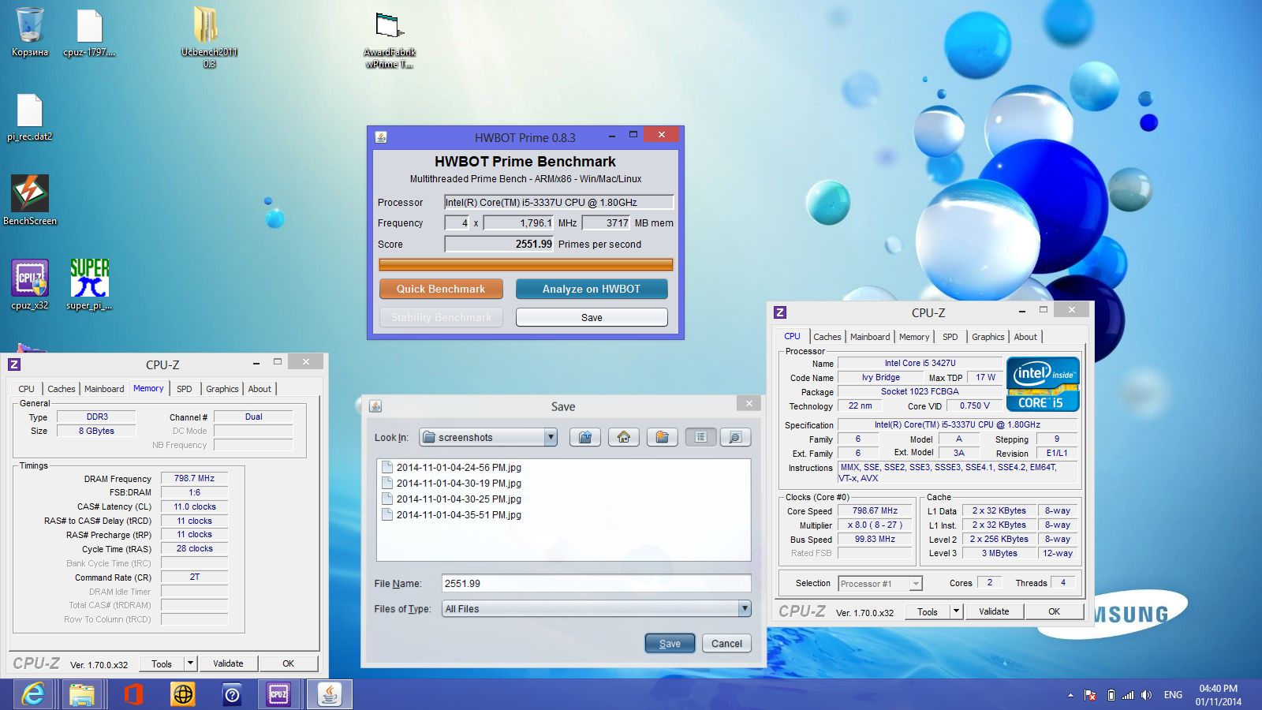The width and height of the screenshot is (1262, 710).
Task: Open the volume control in system tray
Action: point(1146,695)
